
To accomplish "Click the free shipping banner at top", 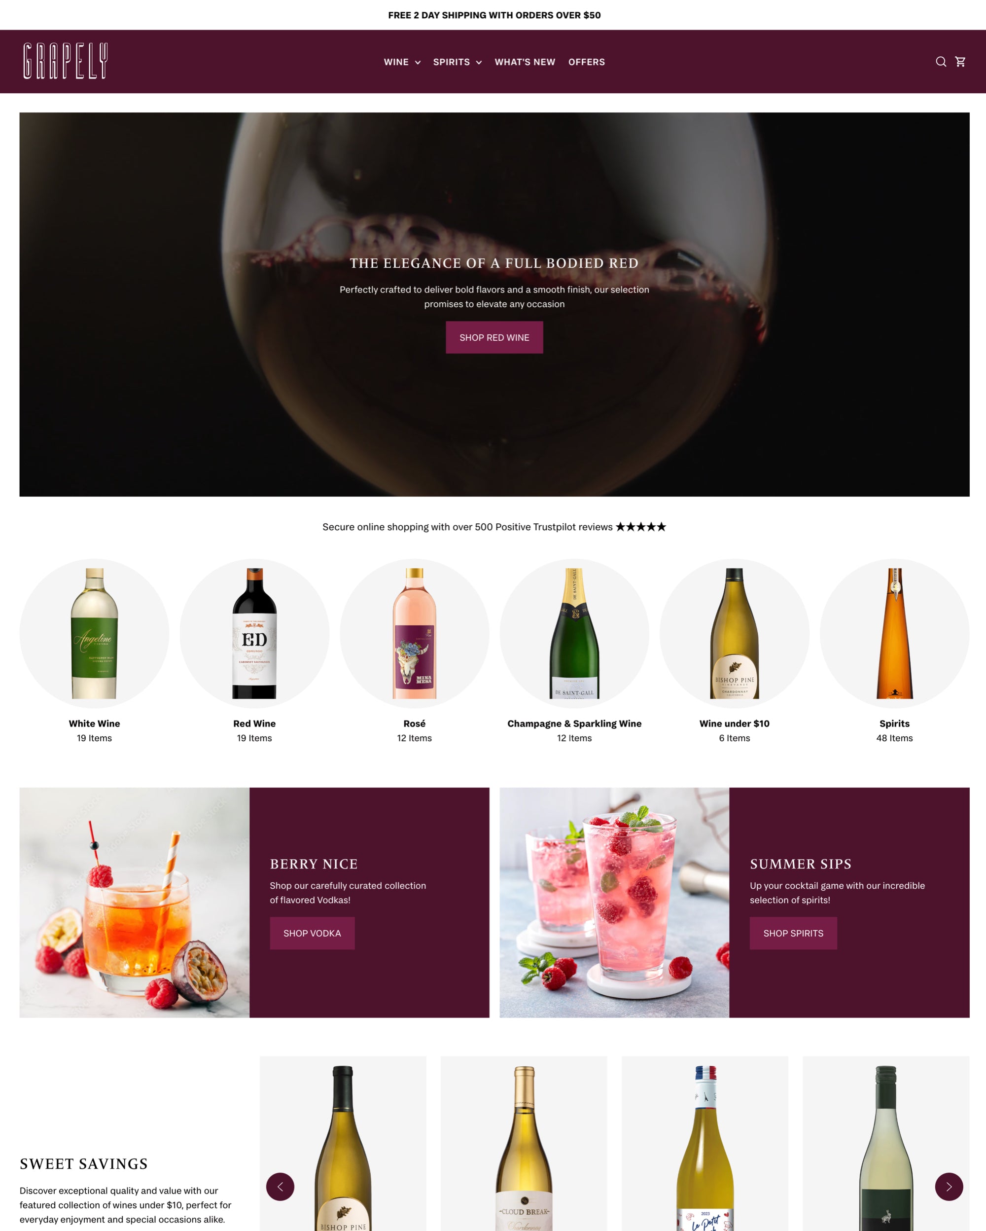I will pos(493,14).
